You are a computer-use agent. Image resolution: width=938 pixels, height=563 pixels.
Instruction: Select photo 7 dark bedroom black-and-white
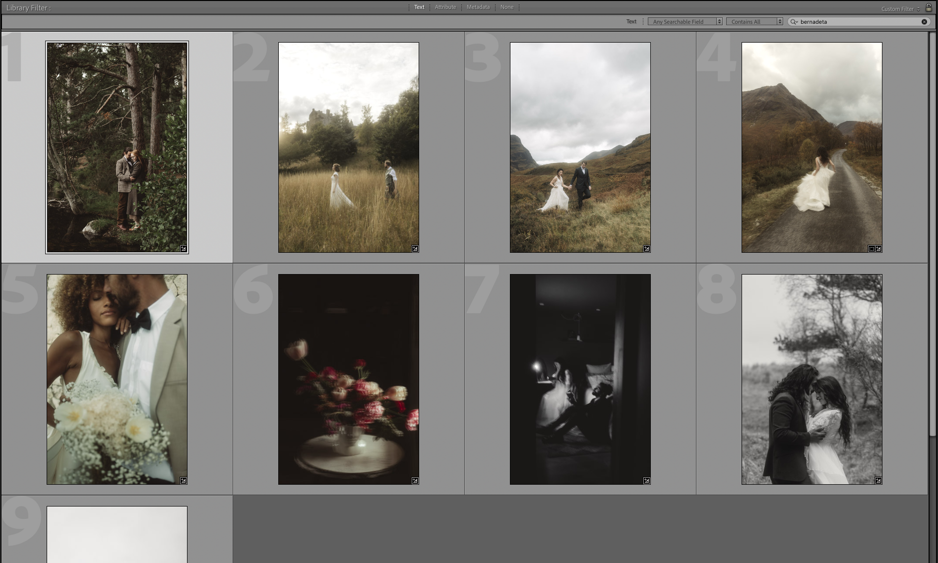tap(580, 379)
